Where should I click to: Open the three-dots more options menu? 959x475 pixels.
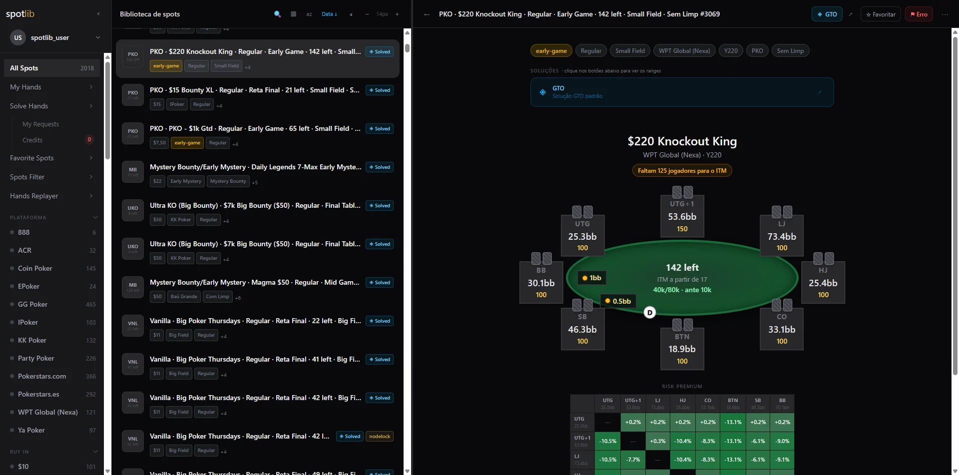tap(945, 14)
